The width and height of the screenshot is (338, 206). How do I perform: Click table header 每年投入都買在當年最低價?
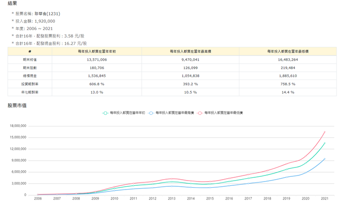tap(288, 51)
